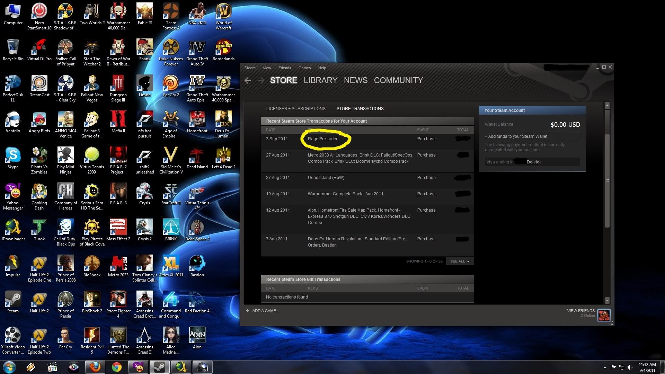Select the STORE section
Image resolution: width=665 pixels, height=374 pixels.
283,80
